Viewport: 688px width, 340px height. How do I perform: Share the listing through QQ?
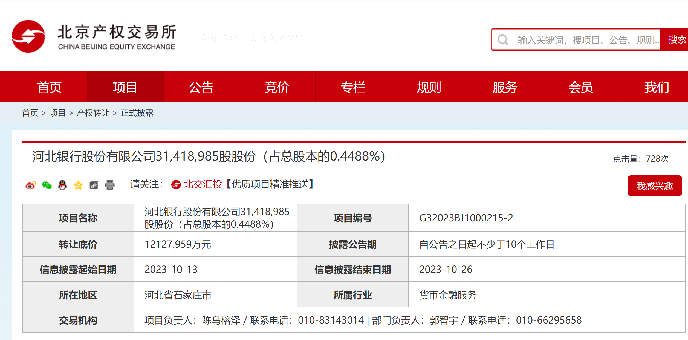pyautogui.click(x=62, y=185)
